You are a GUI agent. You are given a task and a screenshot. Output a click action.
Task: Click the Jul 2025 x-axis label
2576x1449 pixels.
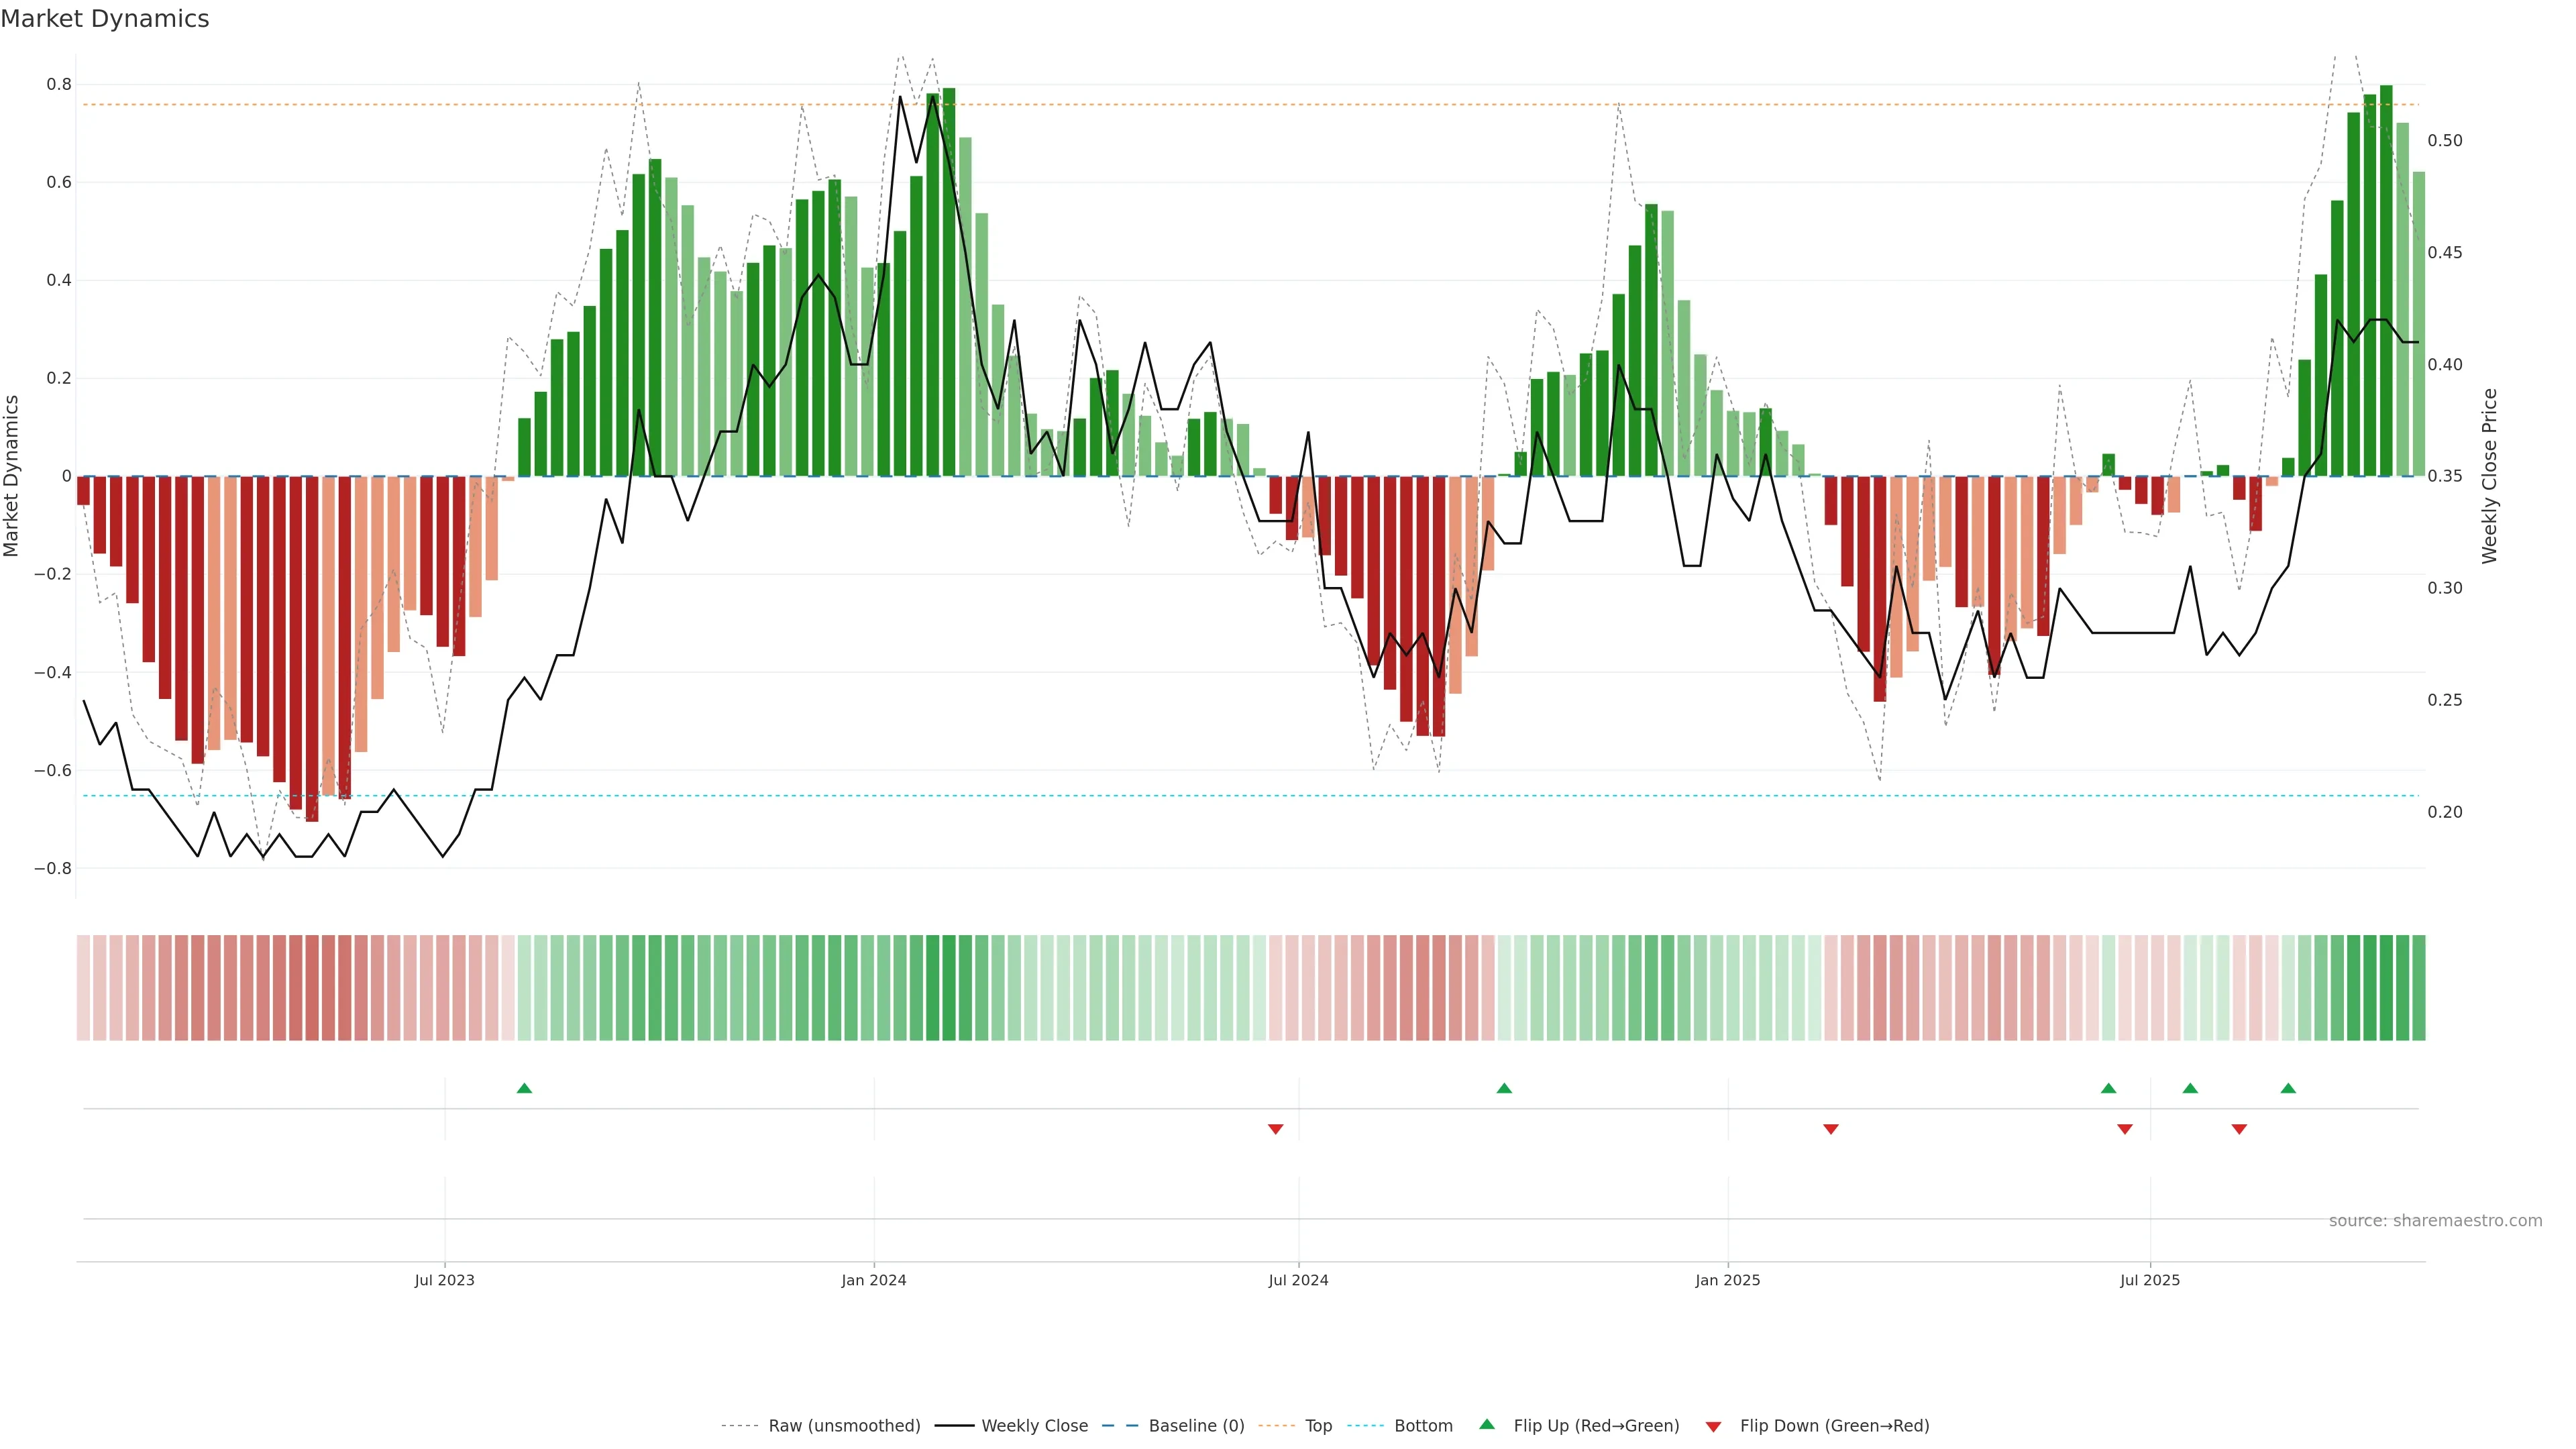[2149, 1280]
